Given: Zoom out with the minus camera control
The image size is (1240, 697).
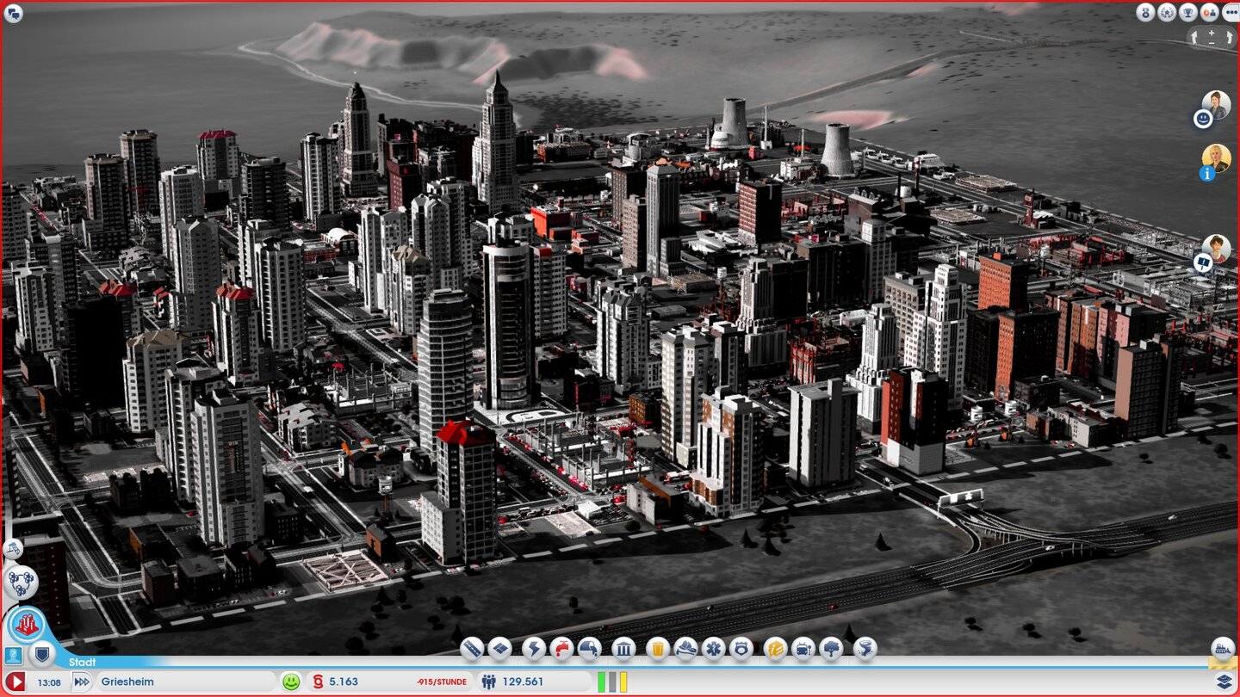Looking at the screenshot, I should pos(1212,42).
